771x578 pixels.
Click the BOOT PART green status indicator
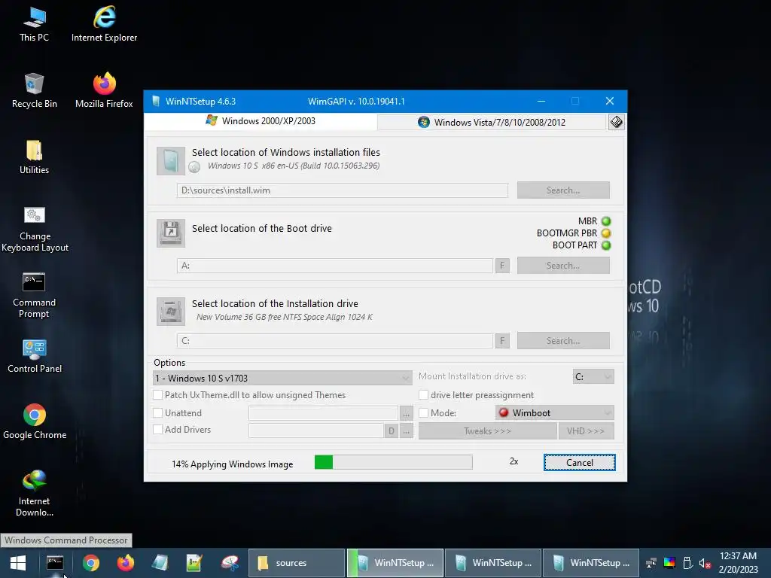coord(606,245)
